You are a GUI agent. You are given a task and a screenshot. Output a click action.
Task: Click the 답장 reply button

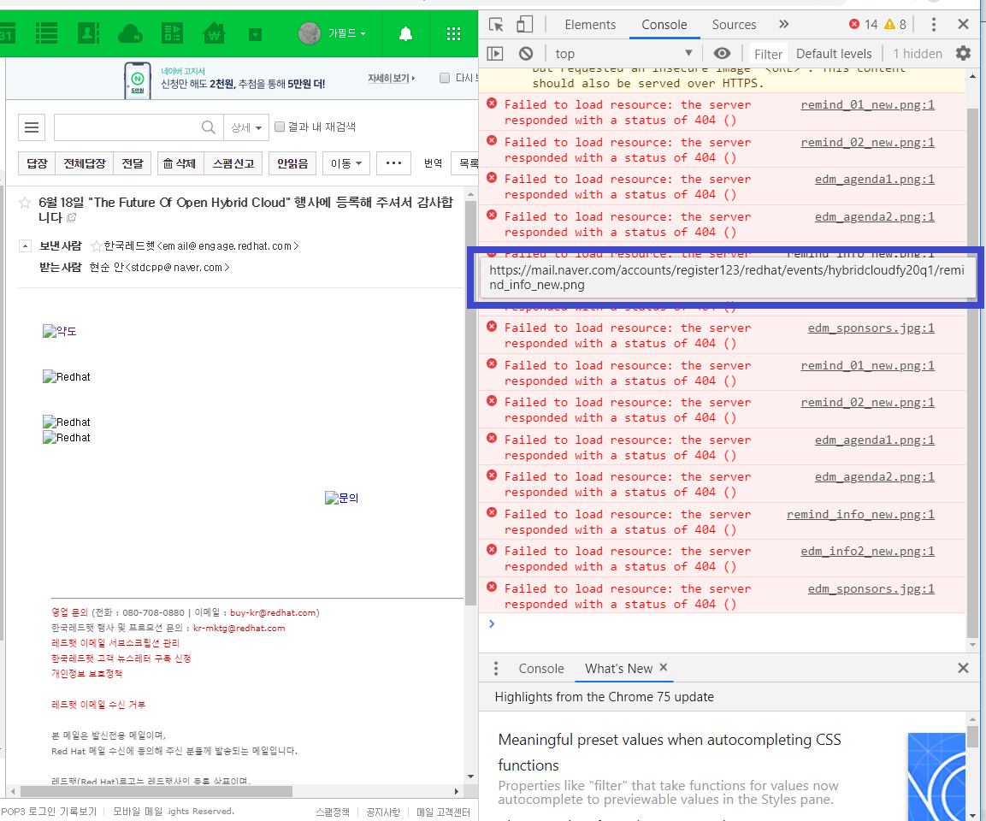click(x=37, y=163)
